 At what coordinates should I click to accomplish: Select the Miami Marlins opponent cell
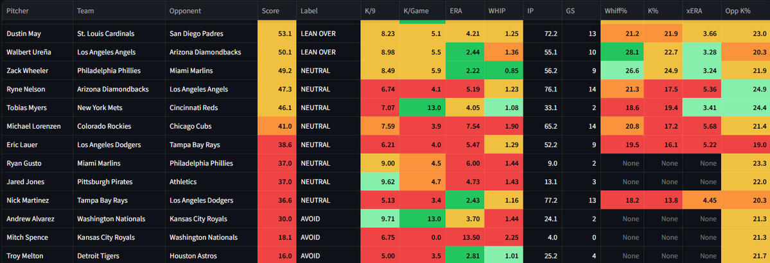point(211,70)
